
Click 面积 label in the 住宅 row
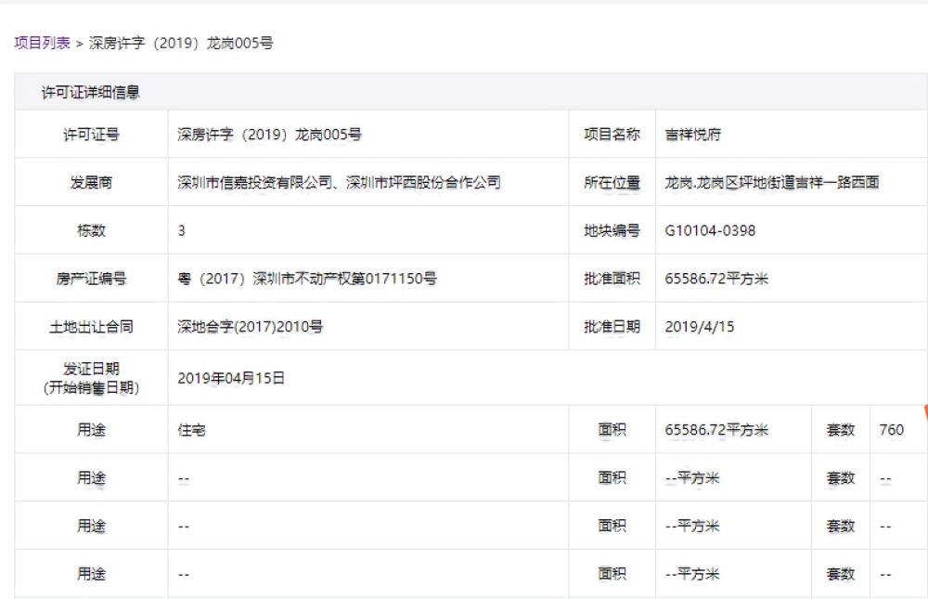[612, 430]
